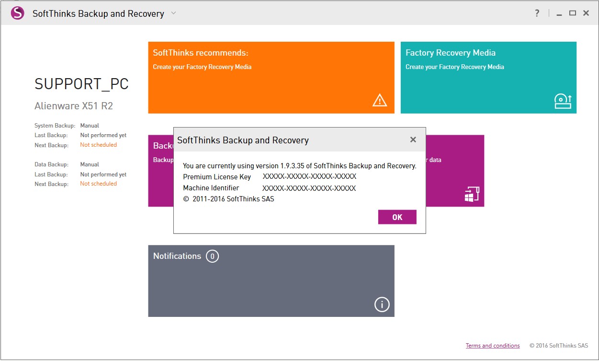Click the Premium License Key value
Screen dimensions: 599x361
(309, 177)
